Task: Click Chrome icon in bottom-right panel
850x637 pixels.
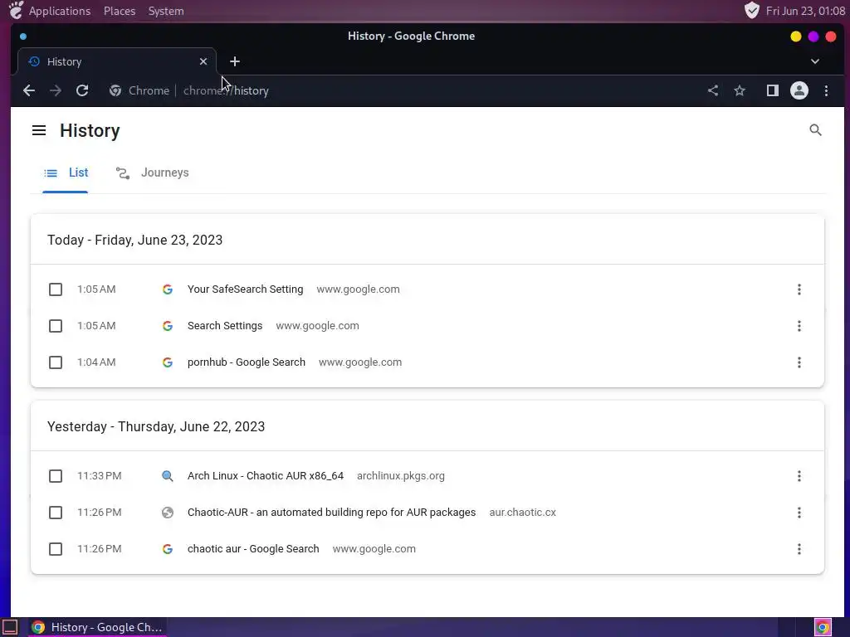Action: (x=823, y=627)
